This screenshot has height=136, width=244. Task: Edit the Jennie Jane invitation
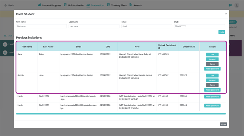point(212,76)
